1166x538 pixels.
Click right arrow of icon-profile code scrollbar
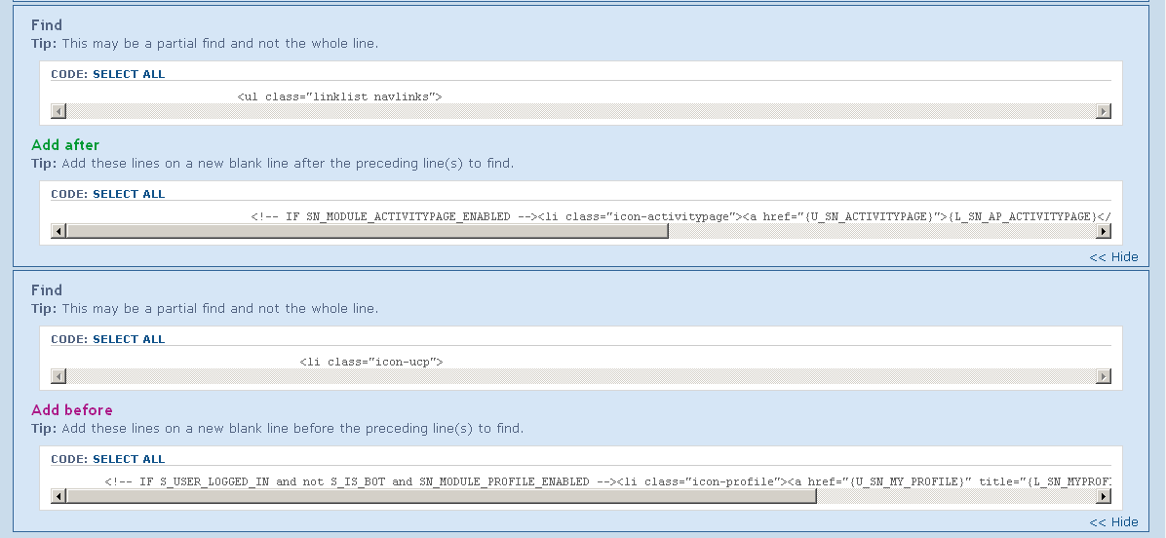(x=1104, y=496)
